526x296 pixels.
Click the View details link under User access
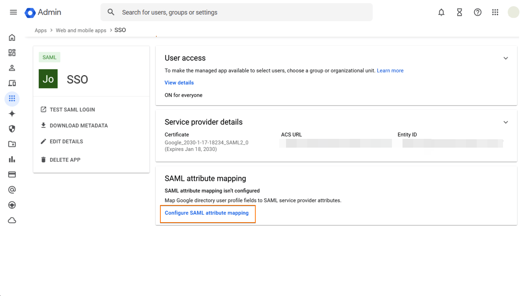tap(179, 83)
